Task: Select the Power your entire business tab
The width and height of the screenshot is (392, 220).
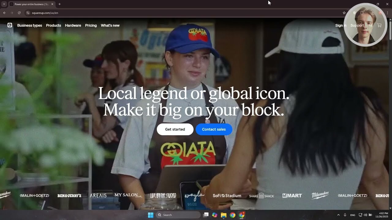Action: tap(31, 4)
